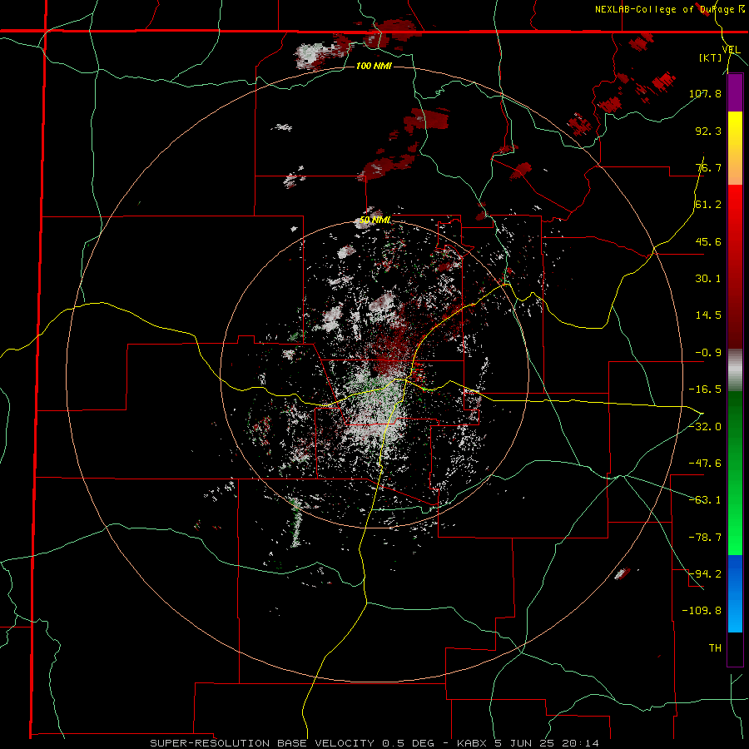This screenshot has width=749, height=749.
Task: Click the yellow-orange segment of the color bar
Action: [x=735, y=148]
